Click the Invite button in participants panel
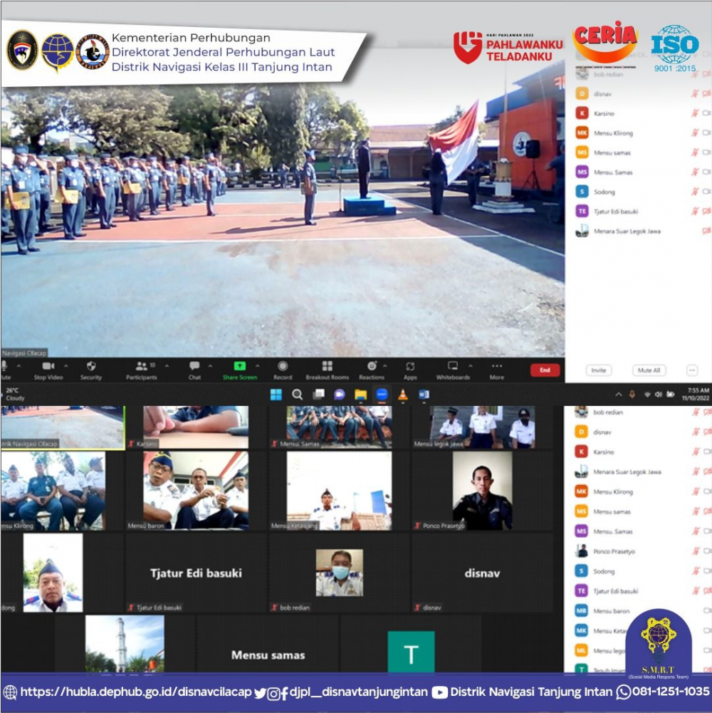This screenshot has height=713, width=712. (598, 370)
